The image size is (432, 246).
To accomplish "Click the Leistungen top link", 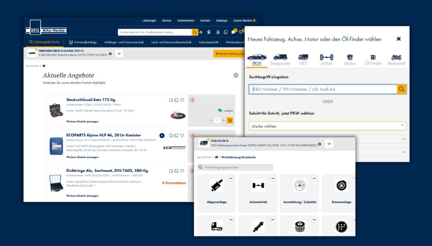I will pos(149,21).
